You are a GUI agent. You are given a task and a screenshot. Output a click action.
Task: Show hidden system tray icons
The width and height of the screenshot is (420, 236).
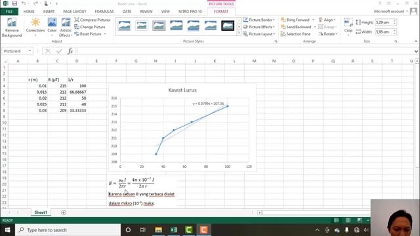(x=317, y=230)
